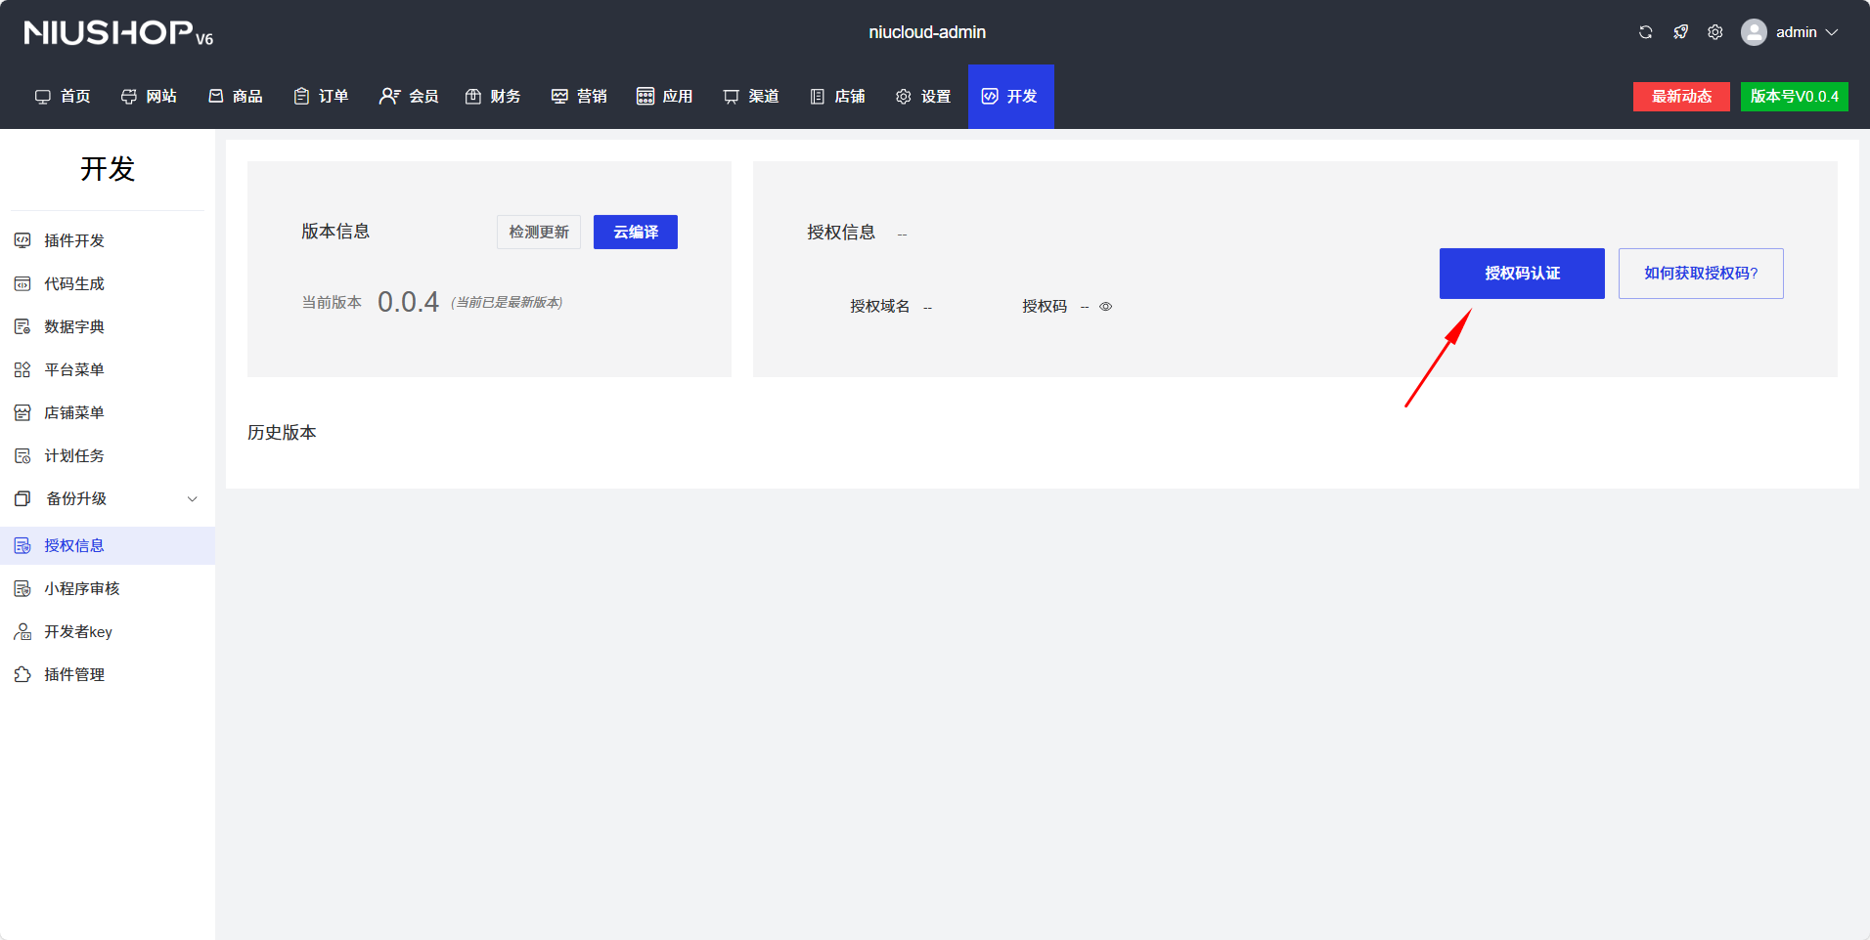
Task: Click the rocket icon in top header
Action: [1680, 32]
